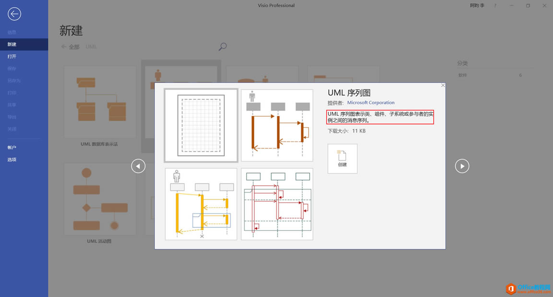Filter templates by the 软件 category
Image resolution: width=553 pixels, height=297 pixels.
tap(462, 75)
